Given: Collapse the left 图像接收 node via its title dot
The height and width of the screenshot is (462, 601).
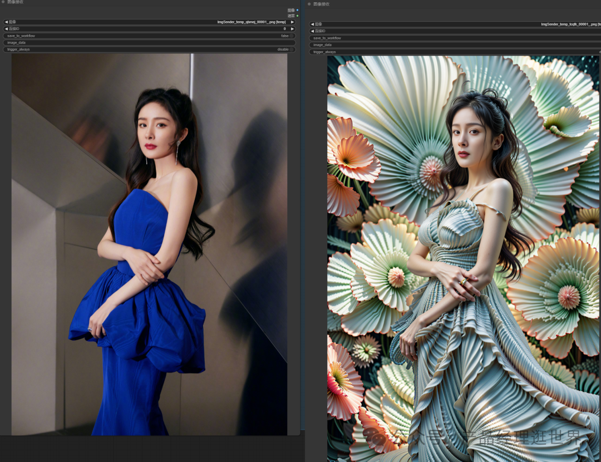Looking at the screenshot, I should (3, 2).
